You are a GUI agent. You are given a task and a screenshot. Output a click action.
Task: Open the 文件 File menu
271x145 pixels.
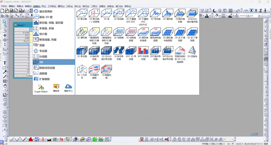(x=4, y=6)
